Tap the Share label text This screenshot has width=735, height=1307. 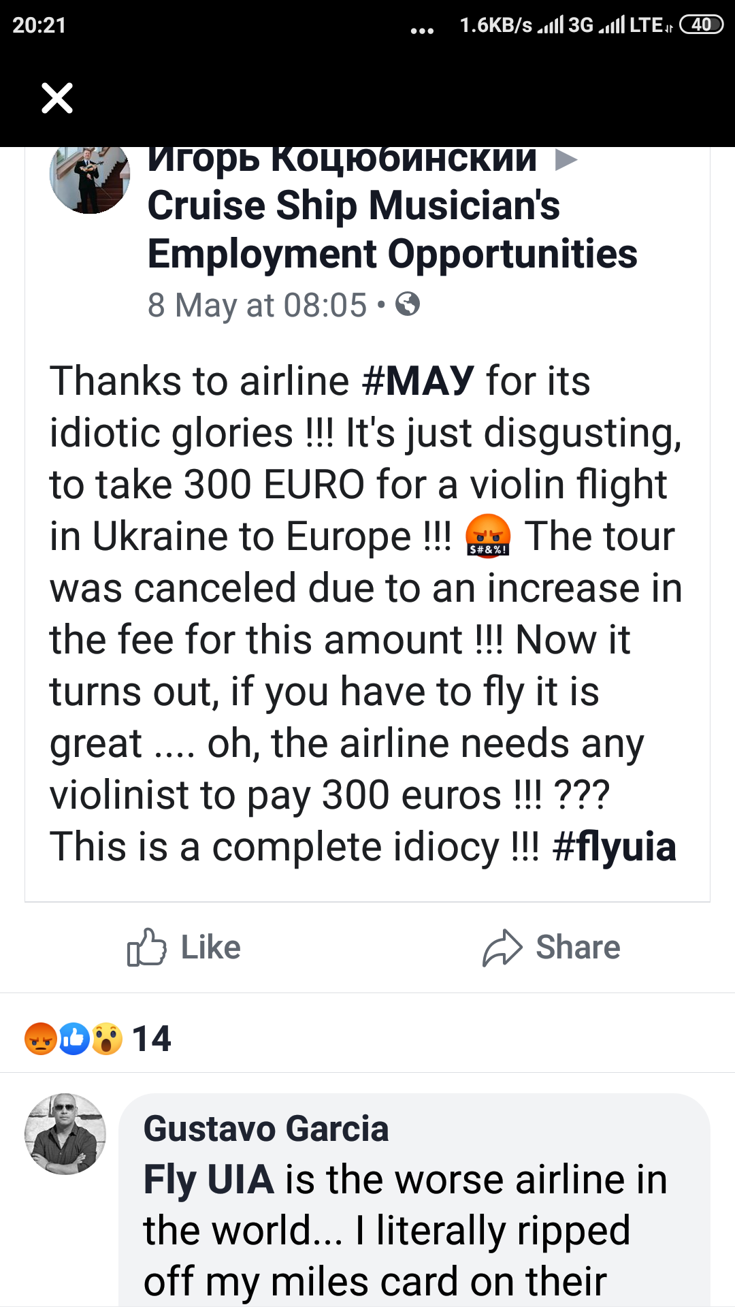(578, 948)
